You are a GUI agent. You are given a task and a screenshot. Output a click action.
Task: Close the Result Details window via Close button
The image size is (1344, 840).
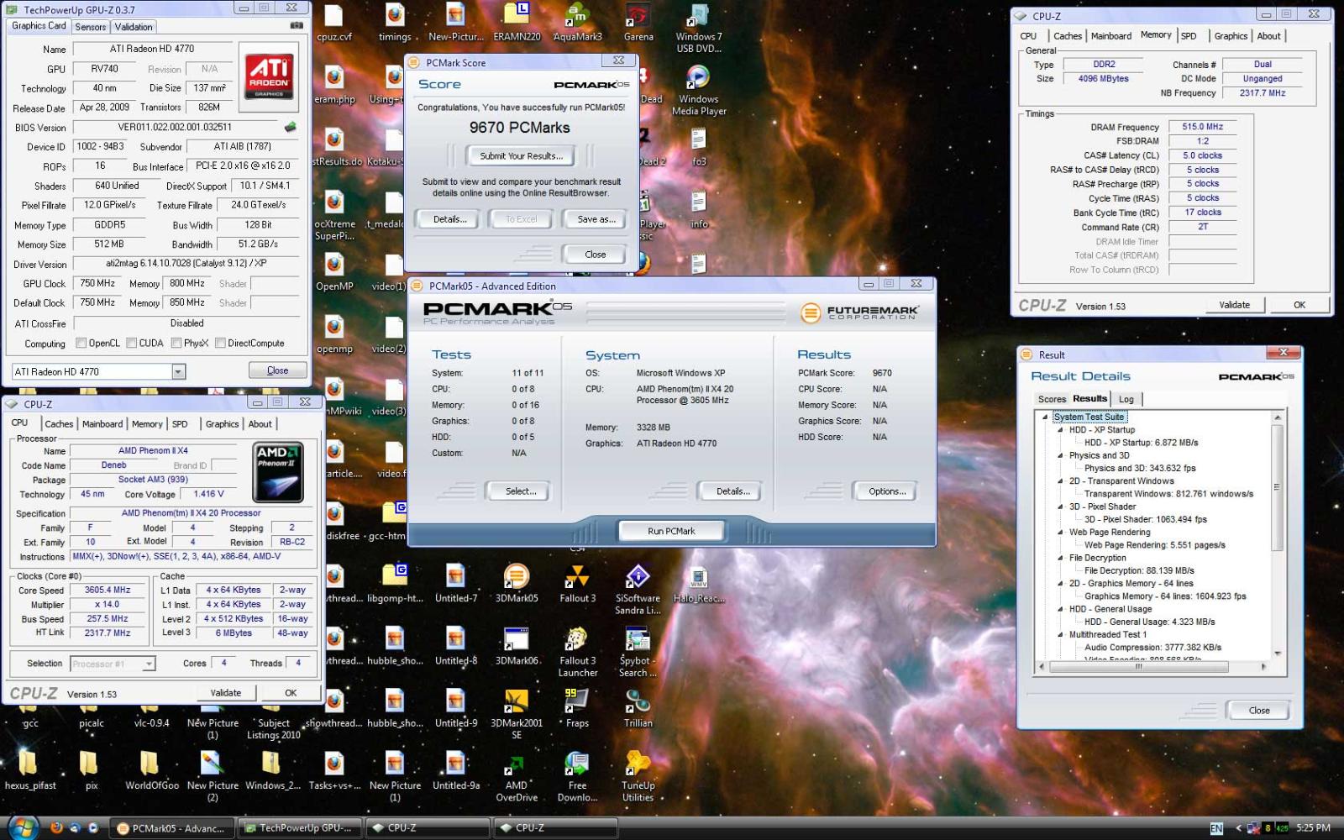[x=1258, y=711]
